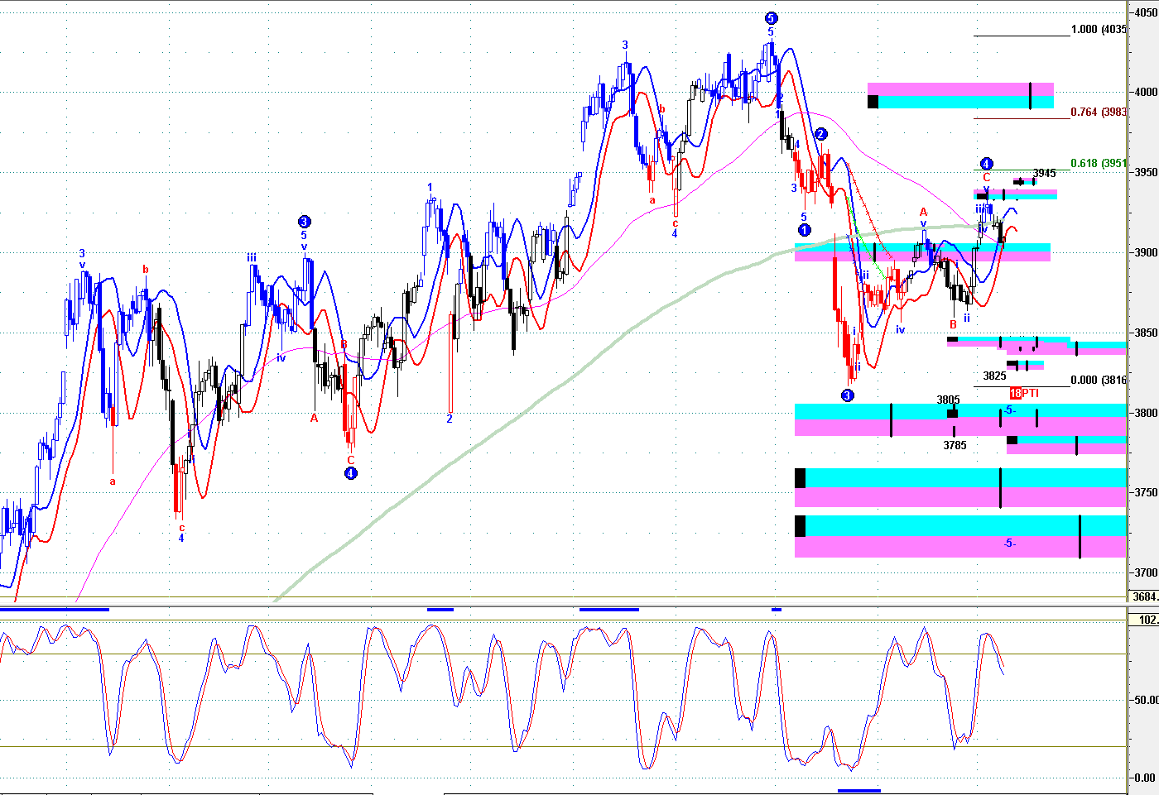Click the 3800 price axis label
Screen dimensions: 1159x795
pyautogui.click(x=1146, y=413)
